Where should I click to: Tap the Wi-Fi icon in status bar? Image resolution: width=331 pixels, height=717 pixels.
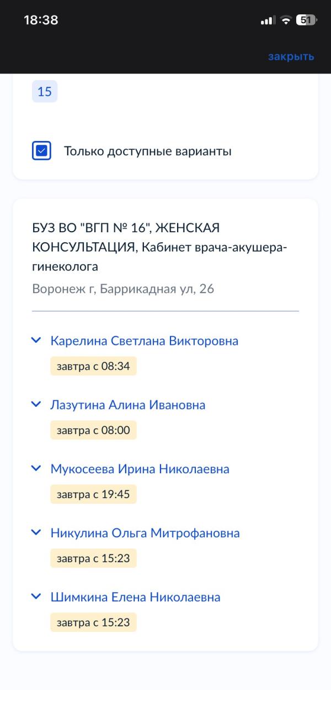(x=285, y=20)
